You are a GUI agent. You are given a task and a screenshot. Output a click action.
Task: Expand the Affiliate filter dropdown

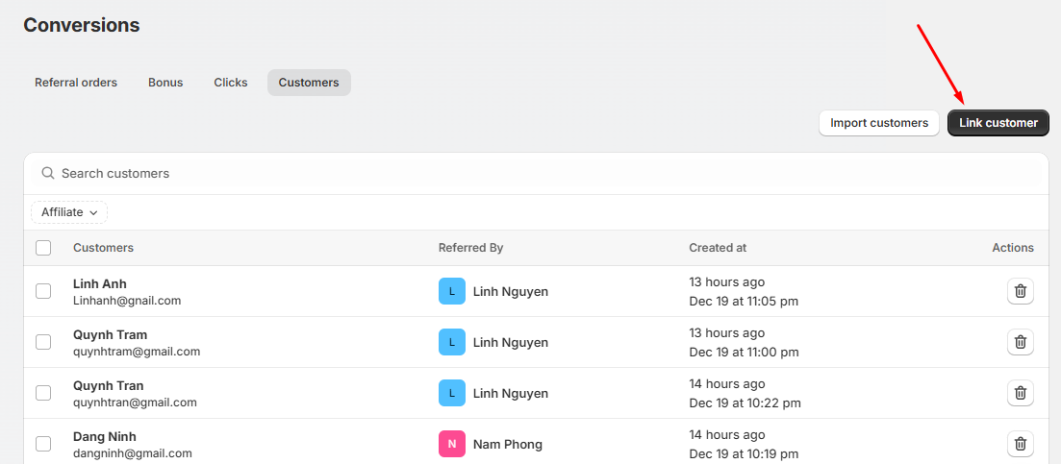pos(69,212)
